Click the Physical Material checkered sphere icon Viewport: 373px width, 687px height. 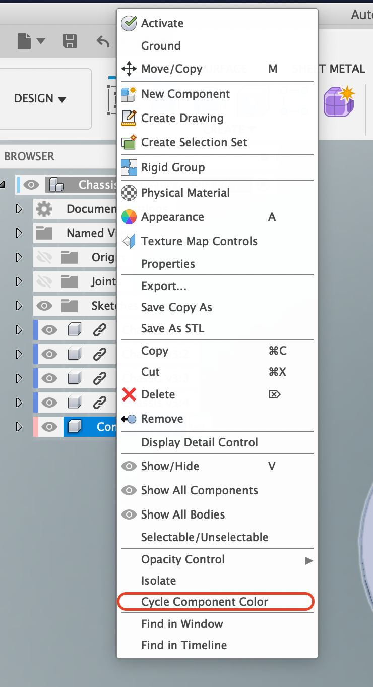point(130,193)
